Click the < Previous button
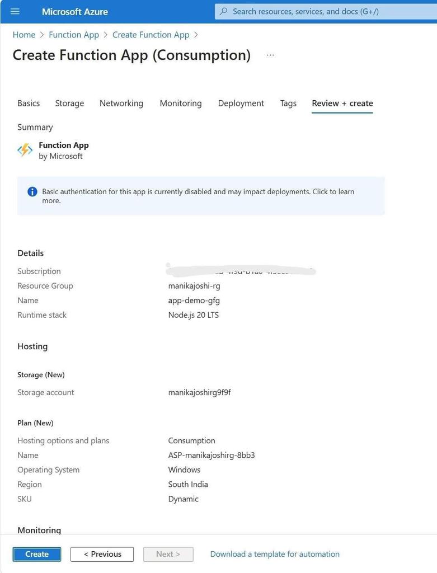 102,554
